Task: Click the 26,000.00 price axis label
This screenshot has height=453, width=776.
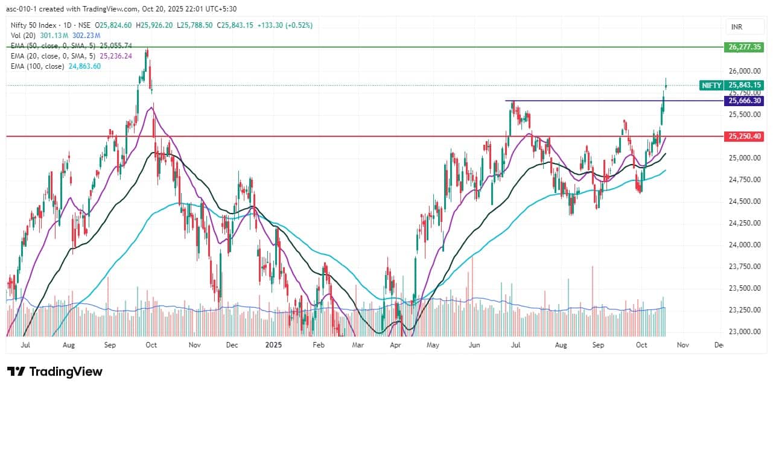Action: [x=745, y=71]
